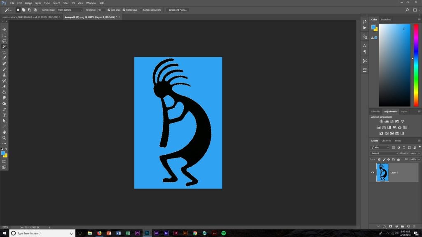Switch to the Channels tab
The image size is (422, 237).
click(x=386, y=141)
